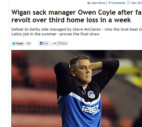This screenshot has height=127, width=142.
Task: Click the comment bubble icon near Comments
Action: pyautogui.click(x=109, y=3)
